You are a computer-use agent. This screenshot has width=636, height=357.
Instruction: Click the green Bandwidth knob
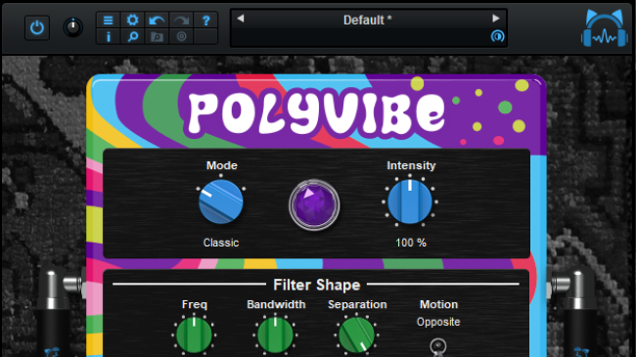click(275, 335)
